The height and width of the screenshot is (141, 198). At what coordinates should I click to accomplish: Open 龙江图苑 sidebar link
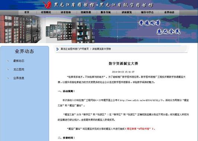[x=19, y=70]
